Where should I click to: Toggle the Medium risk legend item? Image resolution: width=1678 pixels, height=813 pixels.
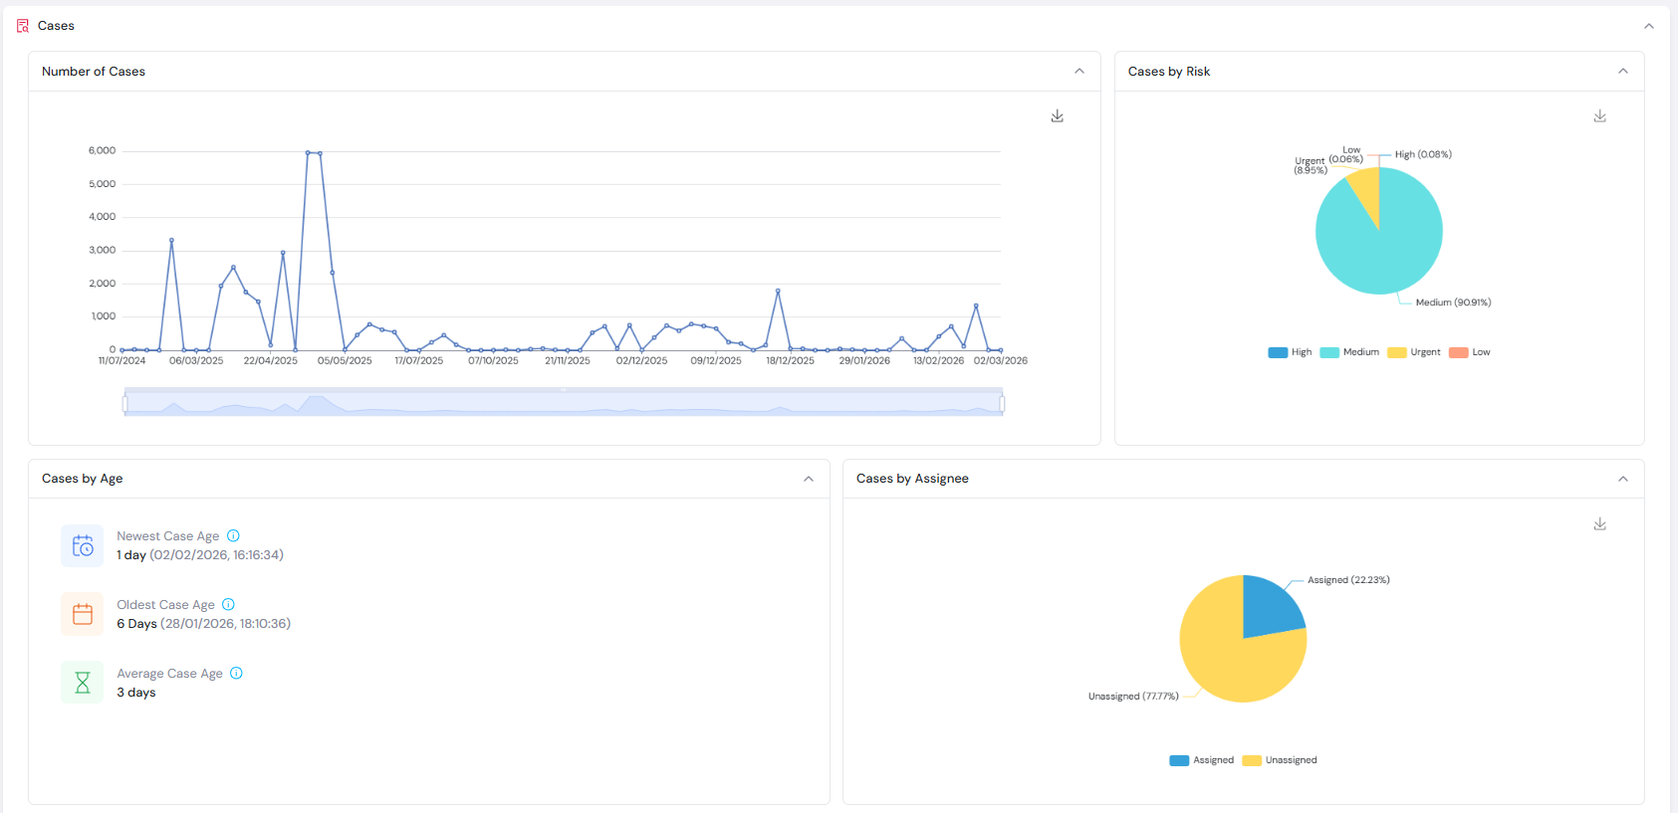click(1349, 352)
